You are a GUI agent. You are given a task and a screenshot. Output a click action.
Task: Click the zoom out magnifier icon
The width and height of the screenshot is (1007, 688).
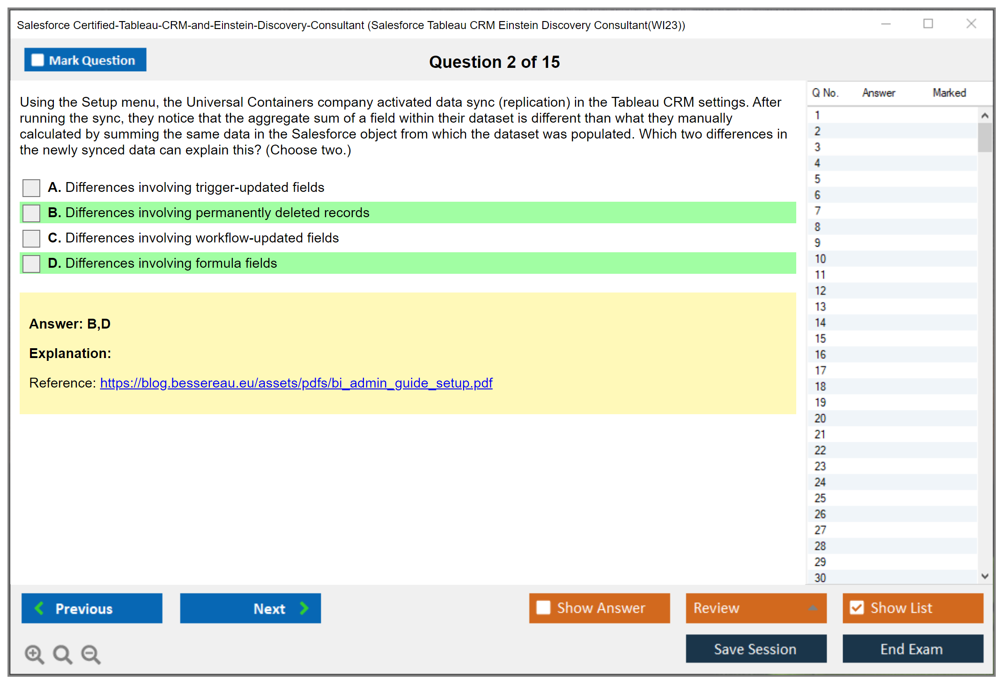tap(91, 654)
